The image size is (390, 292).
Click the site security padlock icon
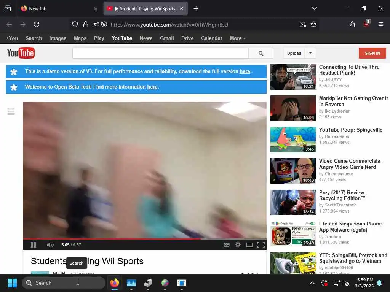tap(86, 24)
